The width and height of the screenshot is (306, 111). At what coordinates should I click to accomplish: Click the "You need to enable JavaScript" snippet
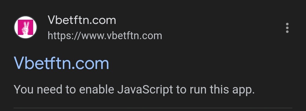tap(134, 90)
